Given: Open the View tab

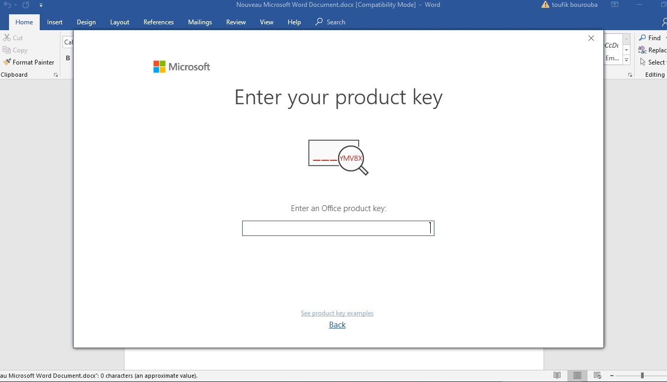Looking at the screenshot, I should coord(266,22).
